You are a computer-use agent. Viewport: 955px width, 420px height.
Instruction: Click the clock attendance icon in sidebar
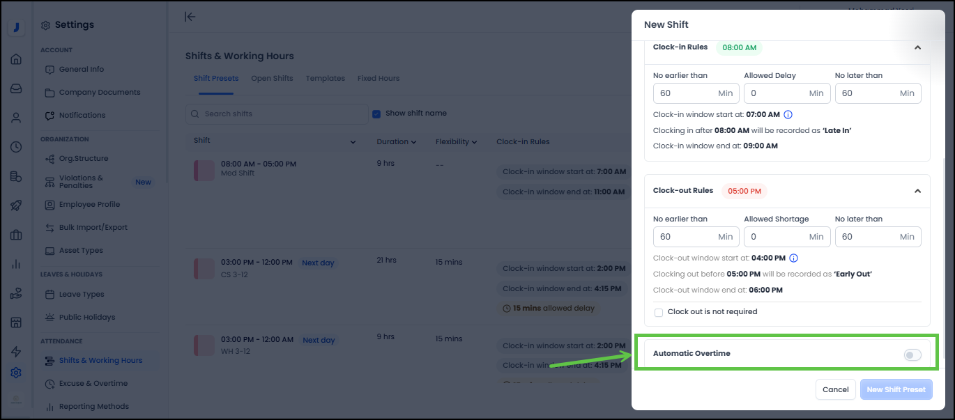pos(15,147)
